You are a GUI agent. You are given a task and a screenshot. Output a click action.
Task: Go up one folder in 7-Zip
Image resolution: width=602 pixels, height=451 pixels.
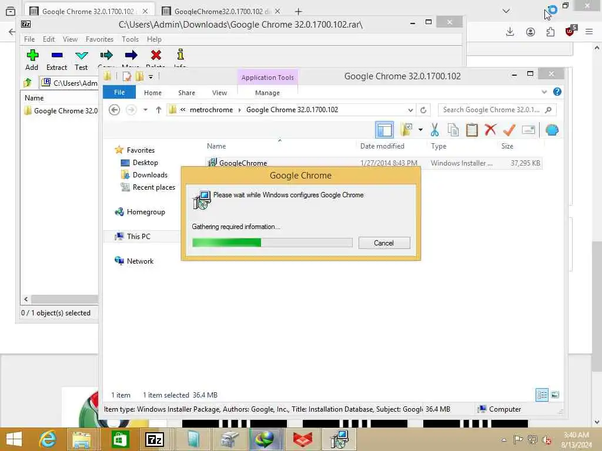(28, 83)
